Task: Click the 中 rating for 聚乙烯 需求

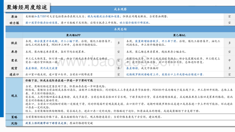Action: coord(229,60)
